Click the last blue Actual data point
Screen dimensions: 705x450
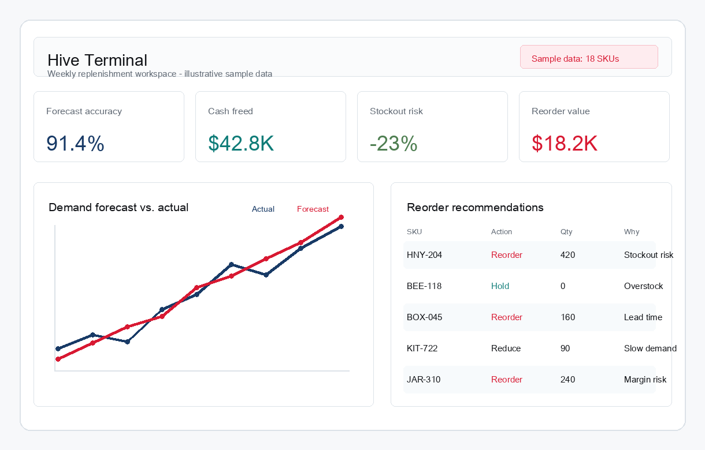(341, 226)
